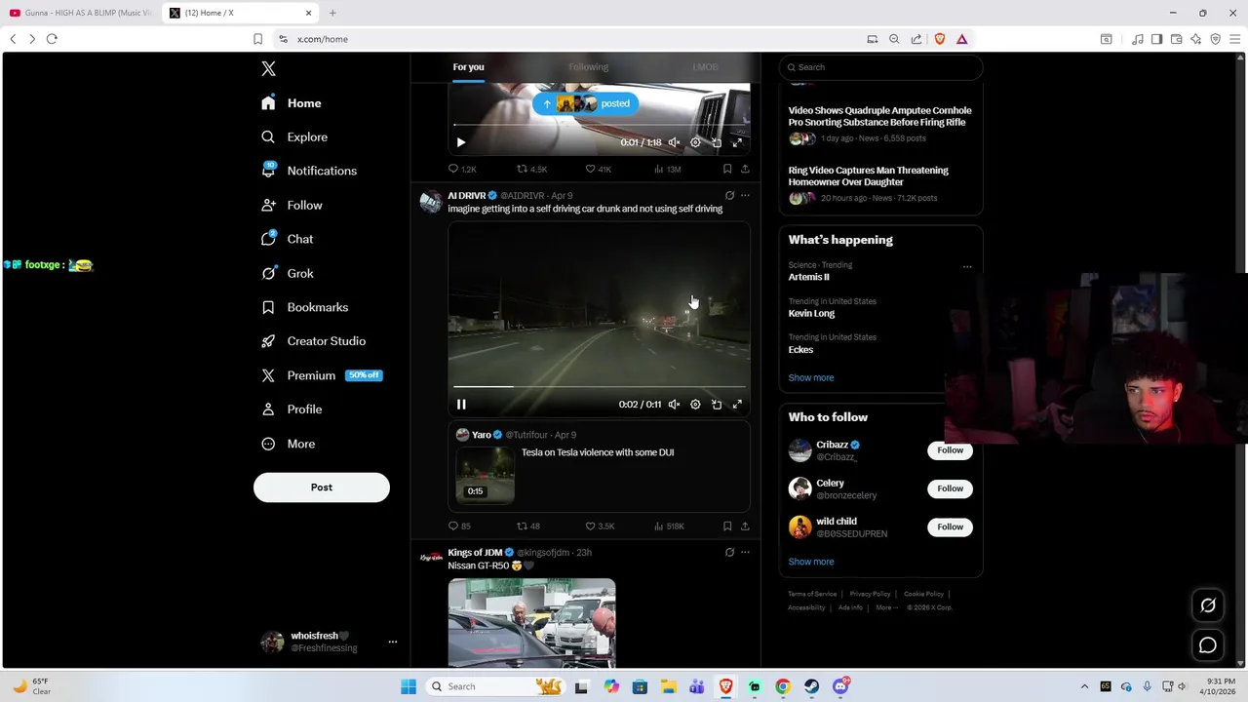Open Steam from taskbar
1248x702 pixels.
pyautogui.click(x=811, y=686)
